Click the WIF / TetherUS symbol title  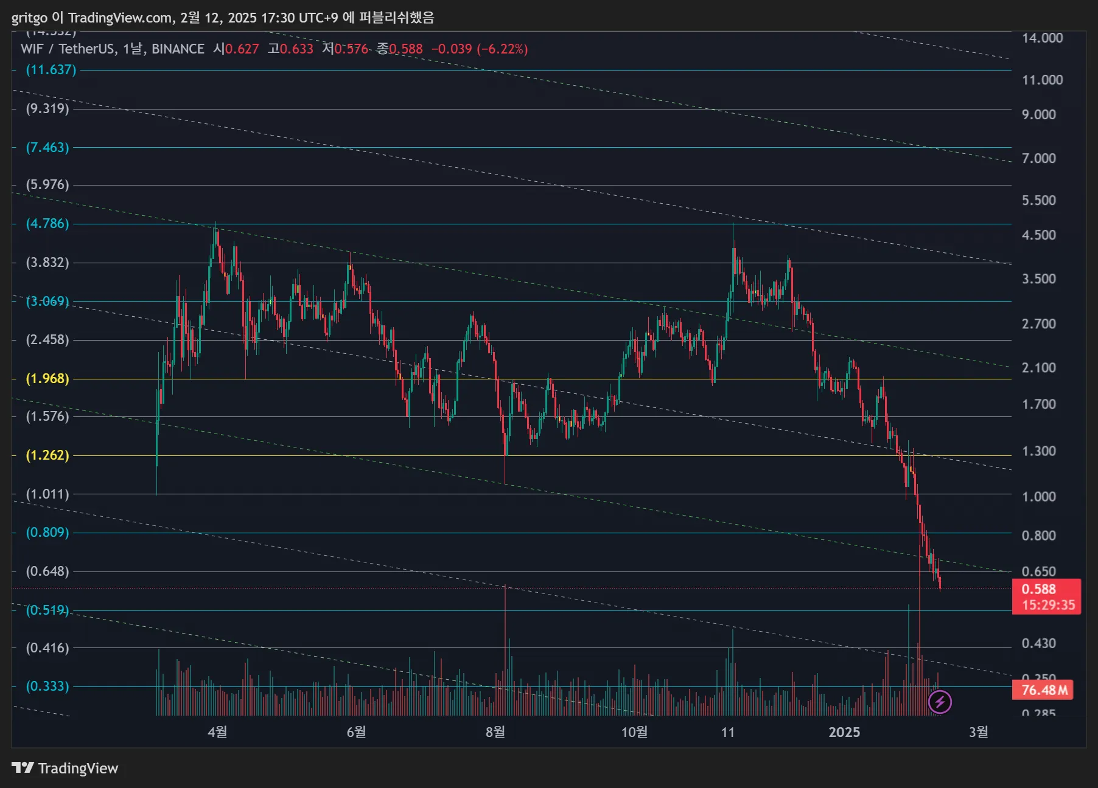tap(68, 49)
